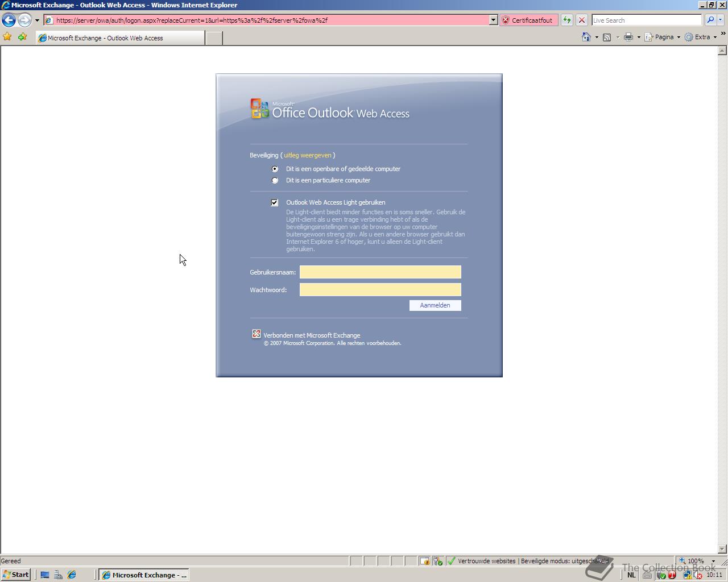Click the vertical scrollbar down arrow
The image size is (728, 582).
pos(722,549)
